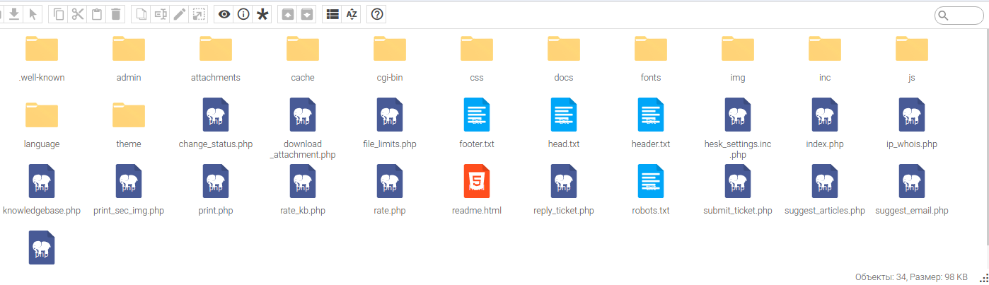989x285 pixels.
Task: Open the file info (i) icon
Action: click(243, 14)
